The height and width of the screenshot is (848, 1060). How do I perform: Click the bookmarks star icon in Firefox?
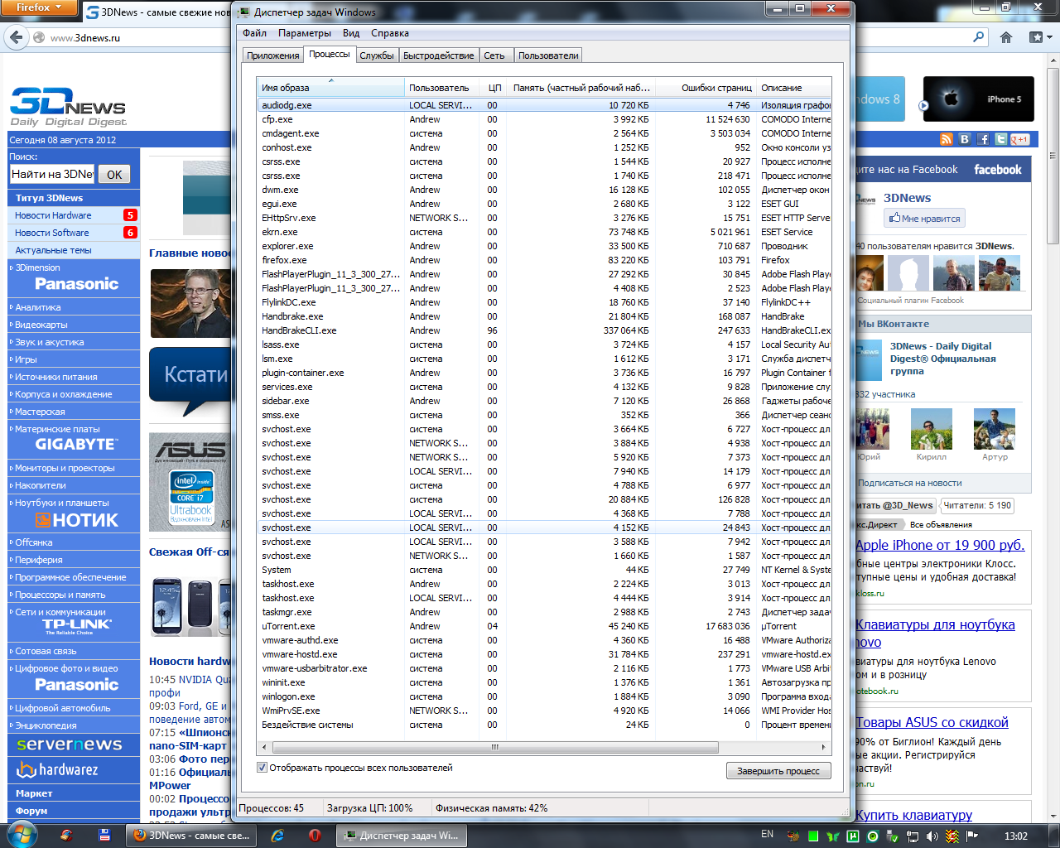click(x=1035, y=37)
